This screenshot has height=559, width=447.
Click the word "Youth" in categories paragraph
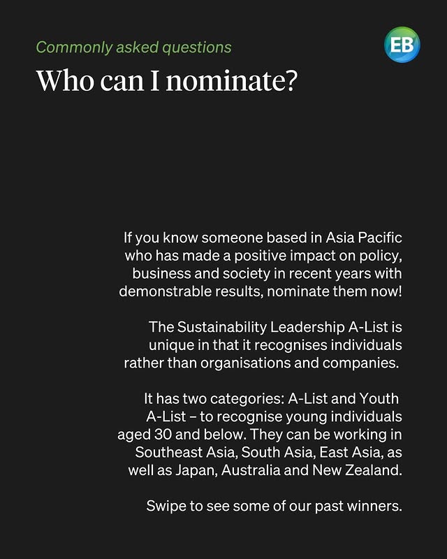pyautogui.click(x=379, y=398)
